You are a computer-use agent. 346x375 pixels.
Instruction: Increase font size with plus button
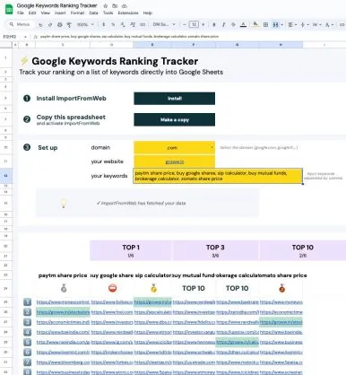coord(203,24)
